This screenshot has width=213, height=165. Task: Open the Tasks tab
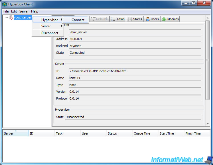click(x=118, y=19)
